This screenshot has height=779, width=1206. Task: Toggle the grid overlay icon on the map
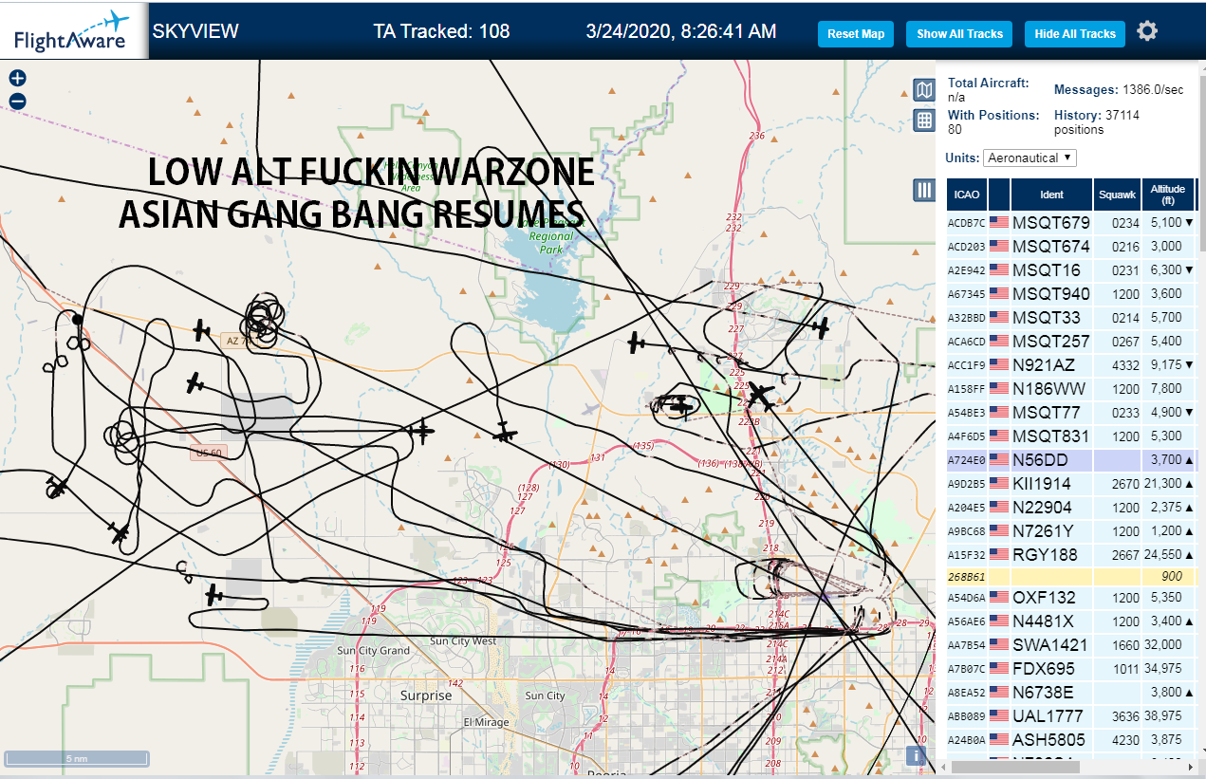click(x=924, y=120)
